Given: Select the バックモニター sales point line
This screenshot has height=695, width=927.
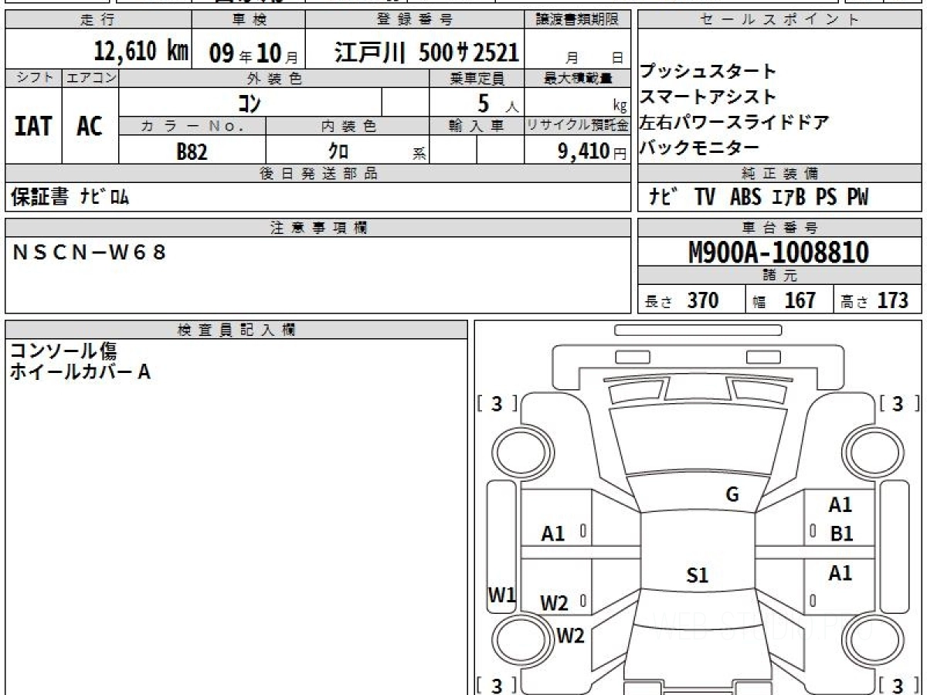Looking at the screenshot, I should 700,147.
